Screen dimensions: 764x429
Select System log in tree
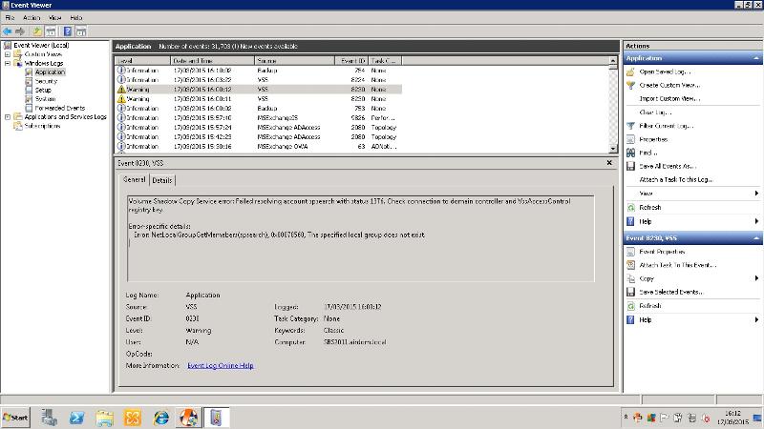[x=45, y=99]
